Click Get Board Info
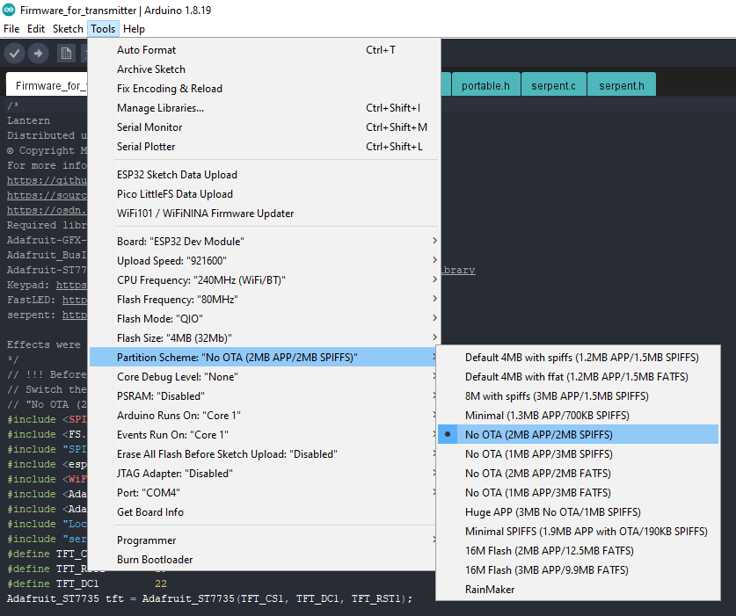736x616 pixels. pos(264,511)
